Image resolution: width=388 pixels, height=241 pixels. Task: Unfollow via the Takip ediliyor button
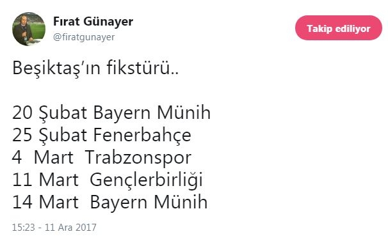pyautogui.click(x=339, y=28)
